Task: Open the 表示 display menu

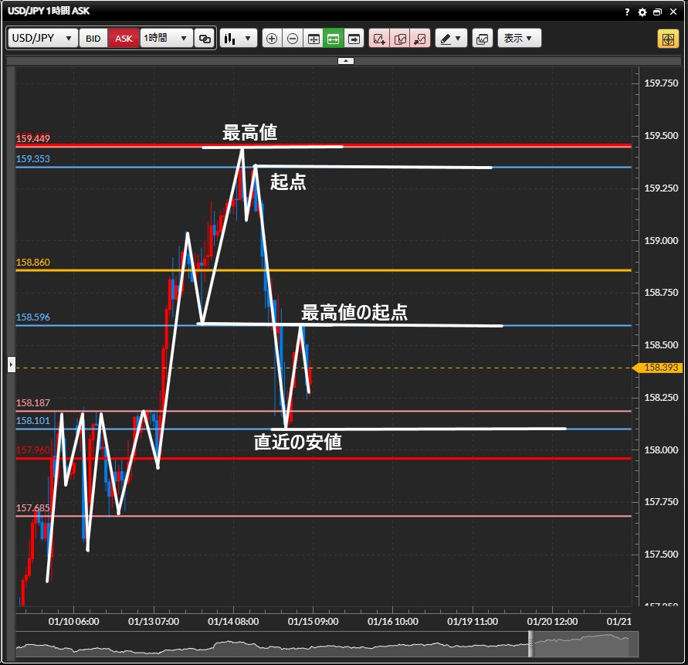Action: tap(519, 39)
